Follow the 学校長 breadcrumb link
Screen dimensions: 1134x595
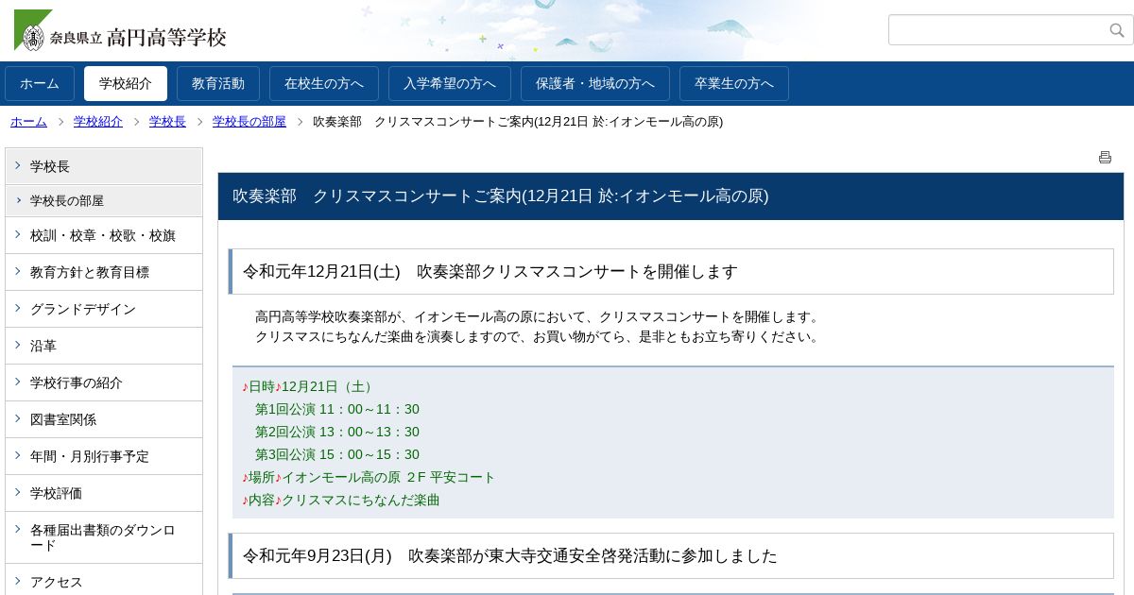(167, 122)
